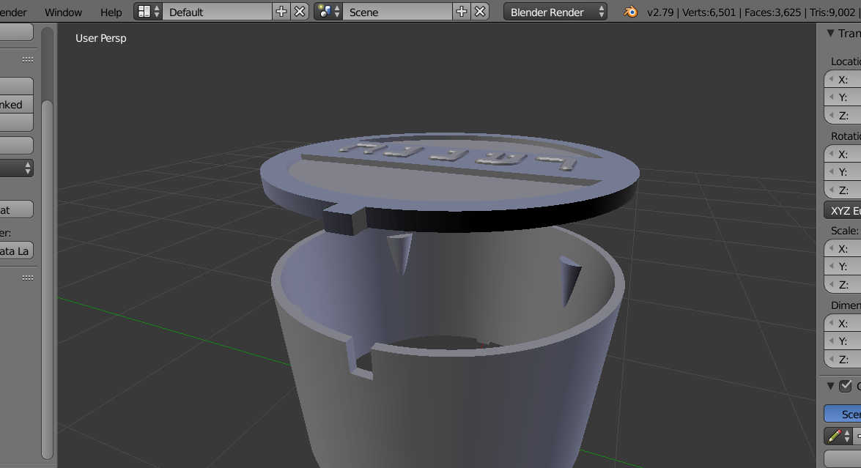The width and height of the screenshot is (861, 468).
Task: Collapse the Transform panel
Action: (831, 34)
